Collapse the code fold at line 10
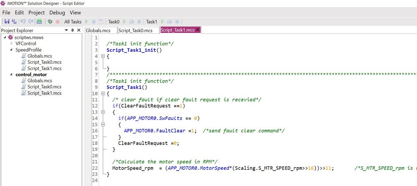This screenshot has width=417, height=186. tap(103, 94)
